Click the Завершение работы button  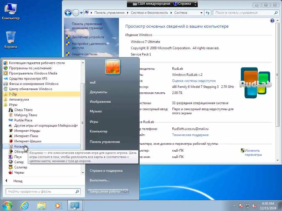click(105, 191)
